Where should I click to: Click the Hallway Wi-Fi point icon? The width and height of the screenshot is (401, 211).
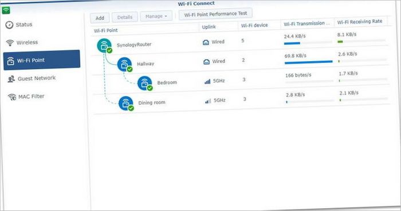(124, 65)
